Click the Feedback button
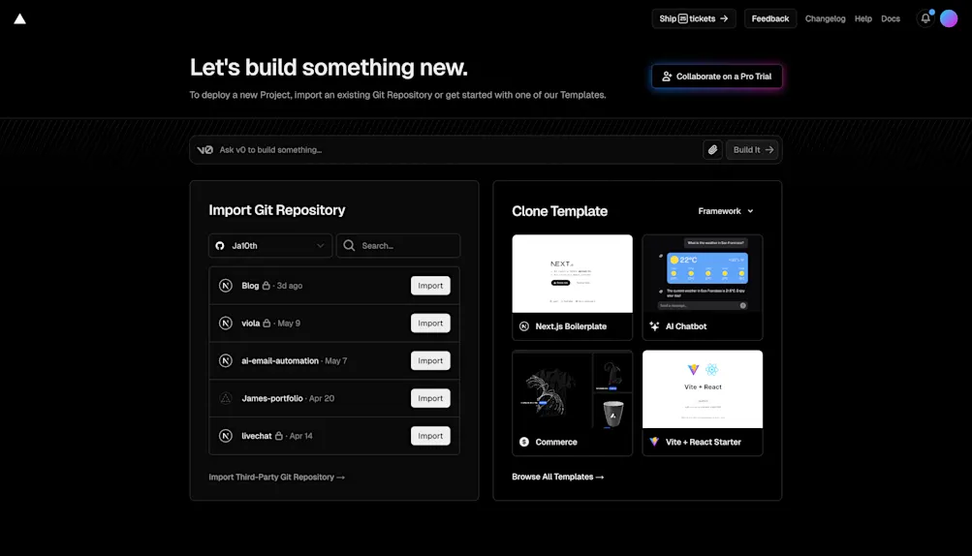Screen dimensions: 972x556 (x=769, y=18)
